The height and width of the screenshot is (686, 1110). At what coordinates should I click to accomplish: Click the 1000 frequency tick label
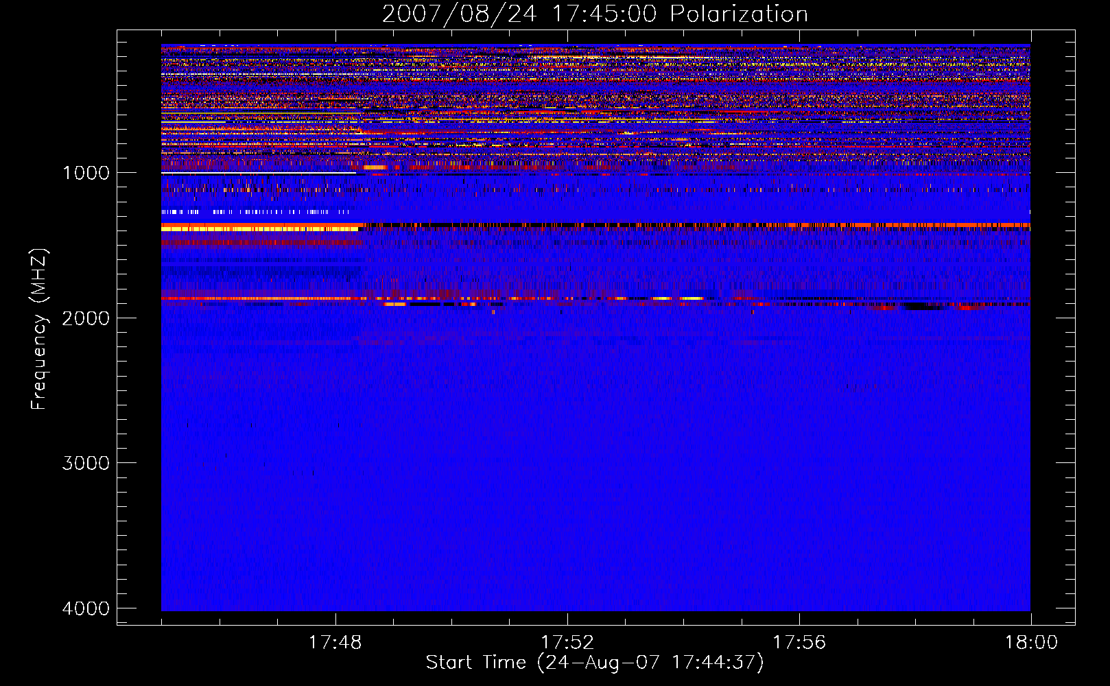coord(86,173)
